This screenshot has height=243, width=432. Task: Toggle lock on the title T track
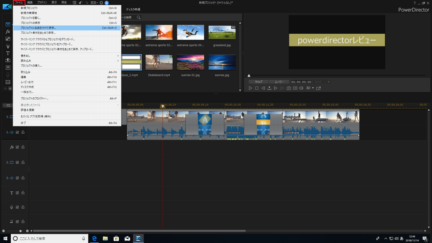tap(23, 193)
